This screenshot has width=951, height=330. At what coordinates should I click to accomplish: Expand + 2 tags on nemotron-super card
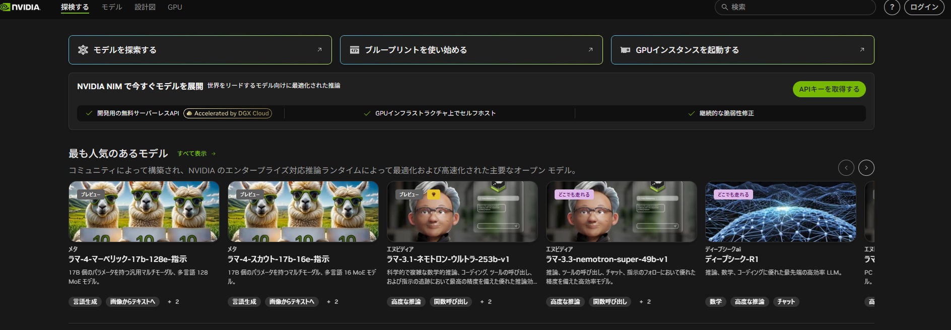tap(645, 302)
